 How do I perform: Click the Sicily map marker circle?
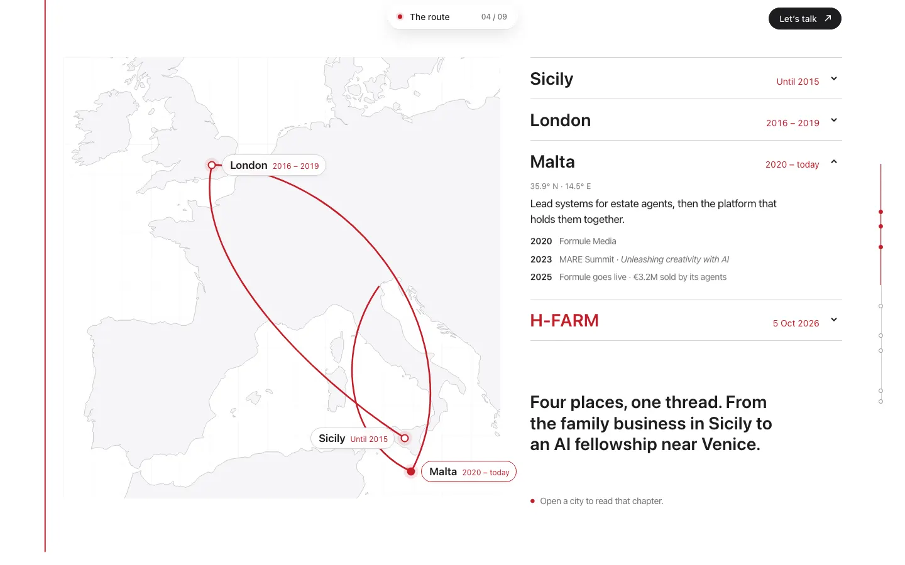click(405, 438)
